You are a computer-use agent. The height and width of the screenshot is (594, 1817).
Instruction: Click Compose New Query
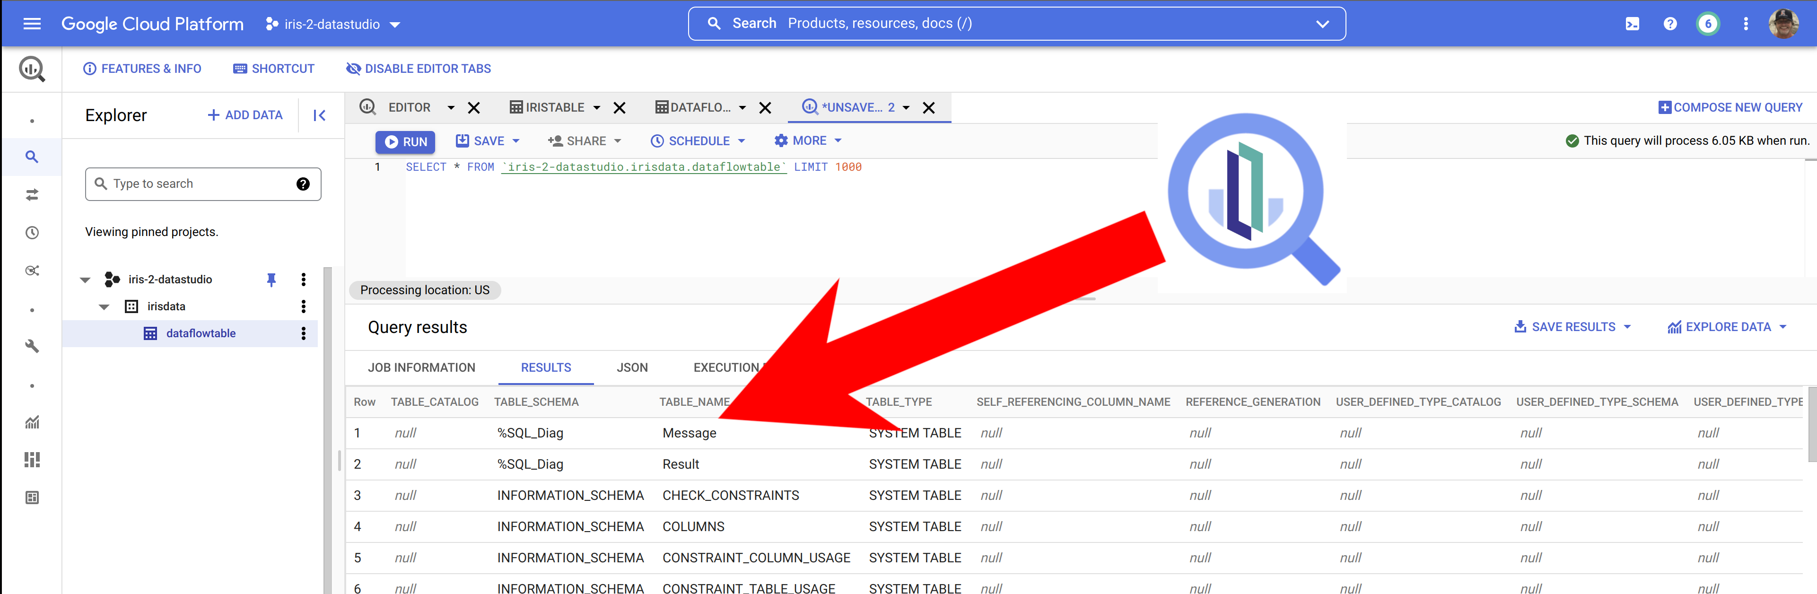click(1730, 107)
